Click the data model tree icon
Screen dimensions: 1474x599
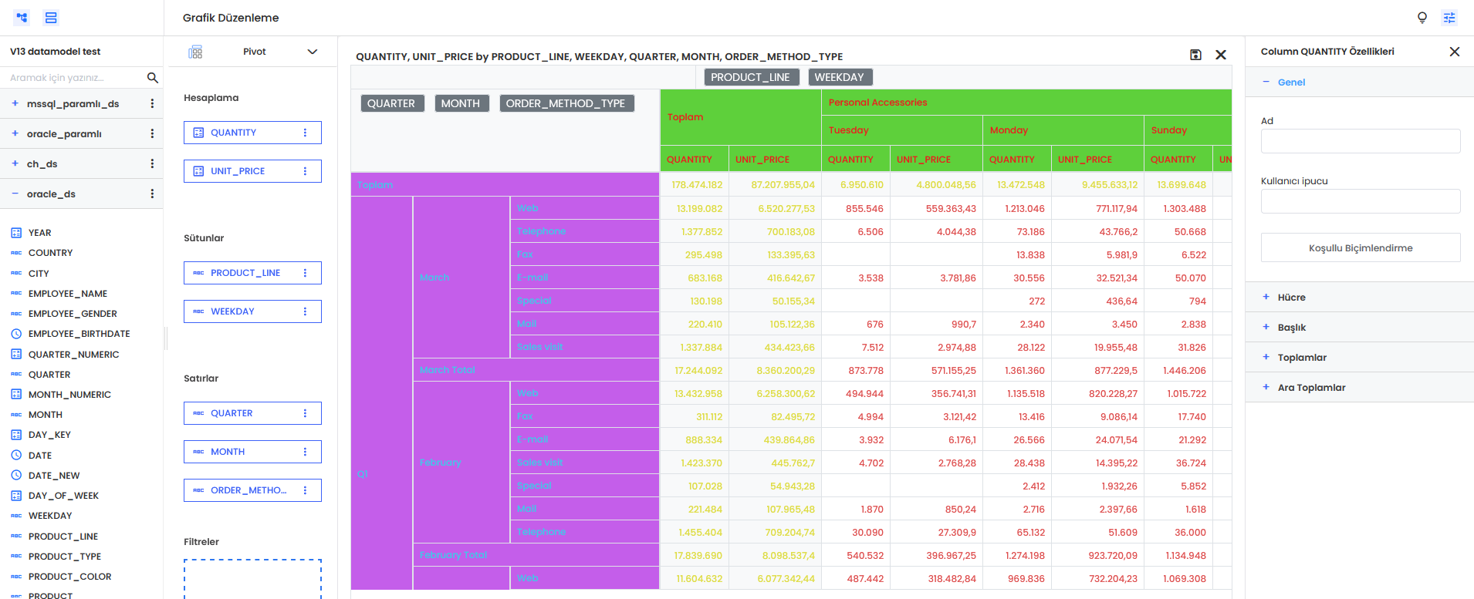[x=22, y=18]
